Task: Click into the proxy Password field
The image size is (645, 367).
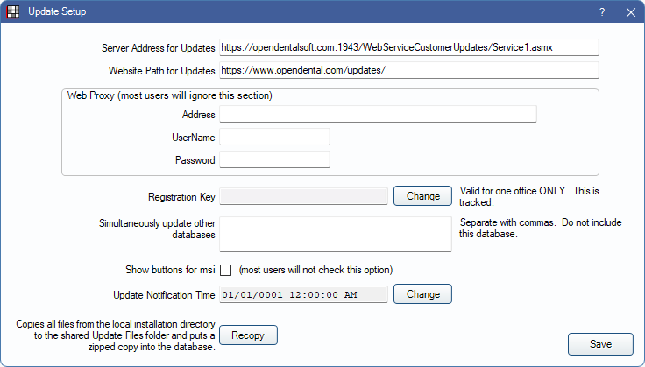Action: [x=274, y=159]
